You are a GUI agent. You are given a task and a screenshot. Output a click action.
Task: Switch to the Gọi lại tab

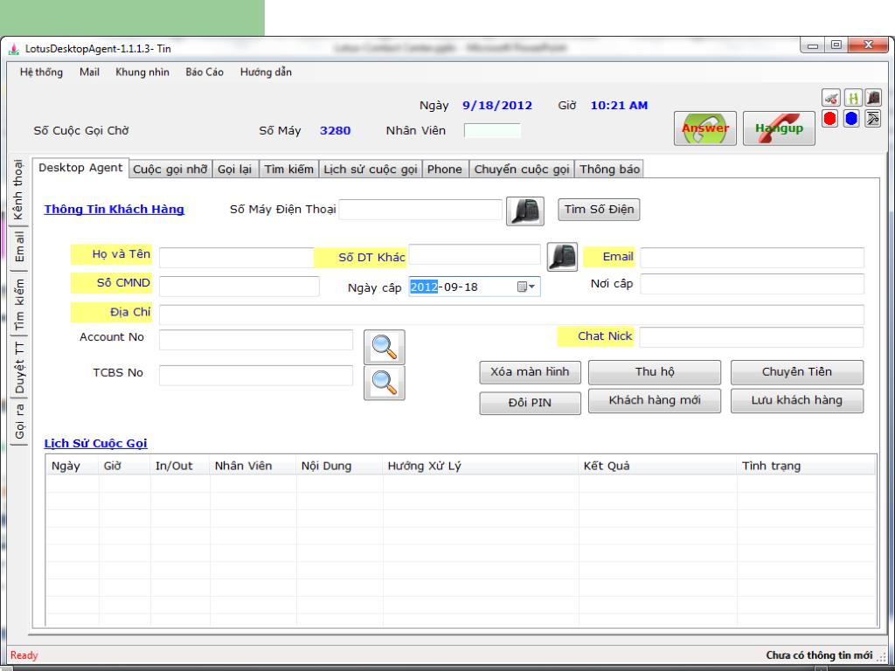click(x=234, y=169)
